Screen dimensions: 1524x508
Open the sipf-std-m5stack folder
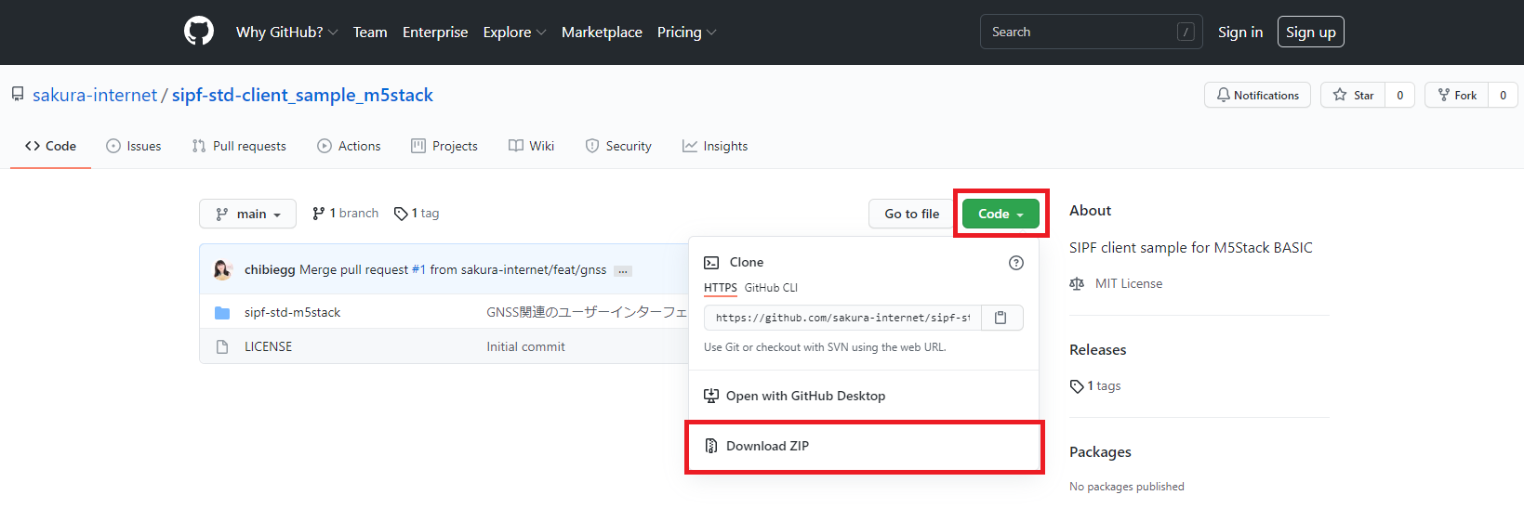pyautogui.click(x=292, y=312)
